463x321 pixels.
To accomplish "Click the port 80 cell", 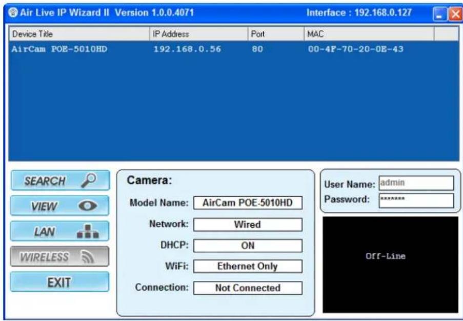I will click(x=257, y=49).
